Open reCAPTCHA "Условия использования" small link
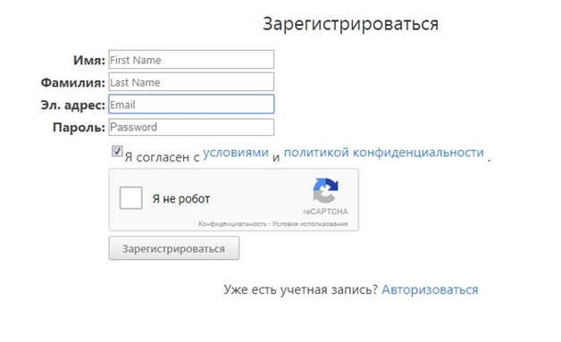 (310, 224)
